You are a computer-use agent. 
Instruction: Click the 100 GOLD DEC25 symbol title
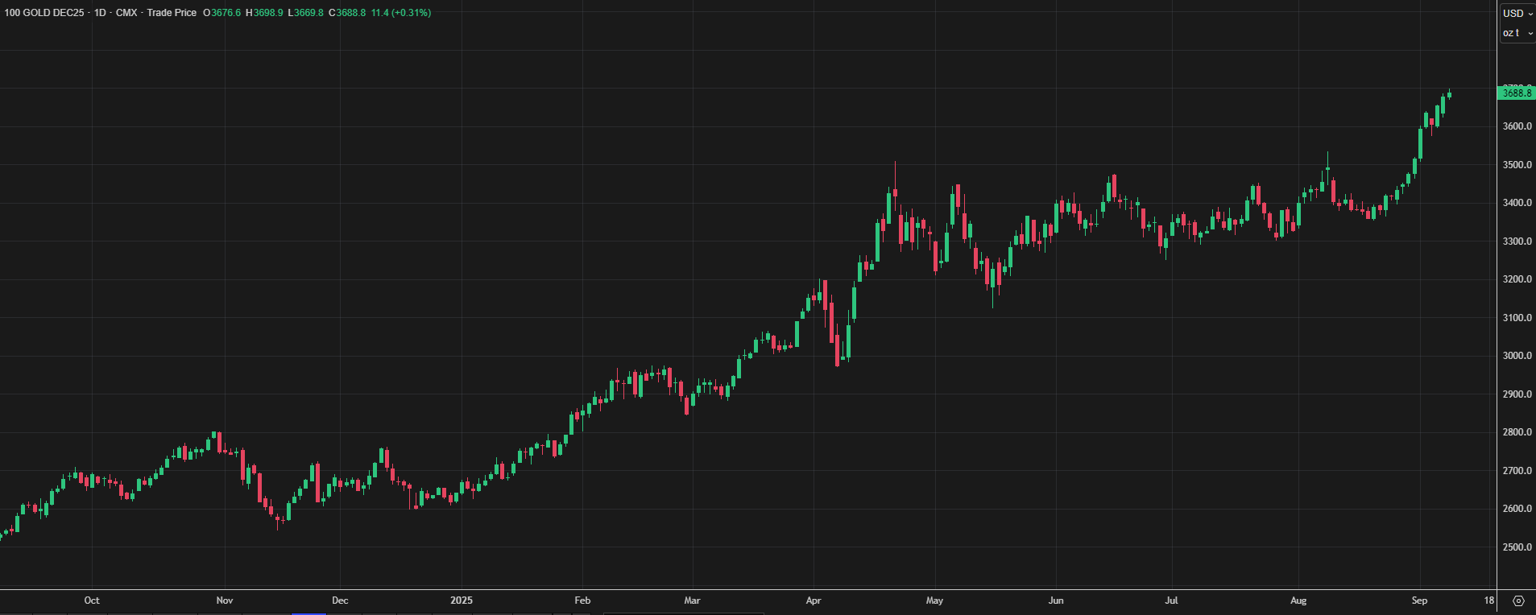(x=44, y=13)
